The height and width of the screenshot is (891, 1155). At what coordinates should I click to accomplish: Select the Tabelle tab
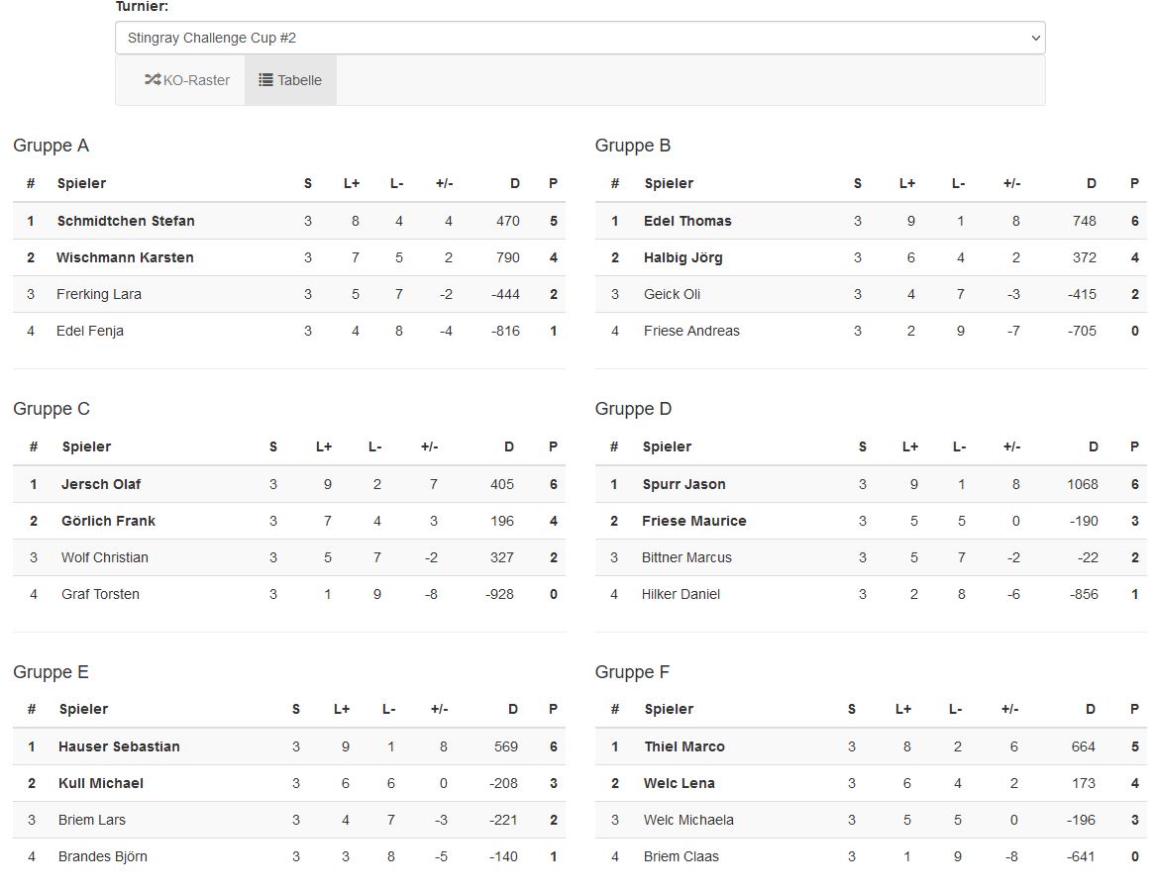290,80
